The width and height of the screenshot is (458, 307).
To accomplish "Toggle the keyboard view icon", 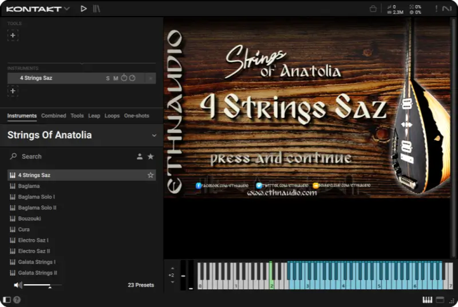I will click(427, 300).
